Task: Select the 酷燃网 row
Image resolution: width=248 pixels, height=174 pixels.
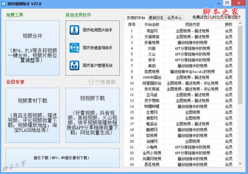Action: [181, 130]
